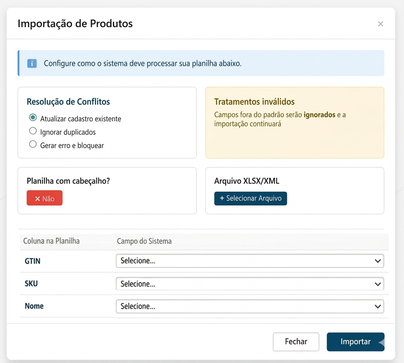Click the 'Arquivo XLSX/XML' section title

[247, 181]
